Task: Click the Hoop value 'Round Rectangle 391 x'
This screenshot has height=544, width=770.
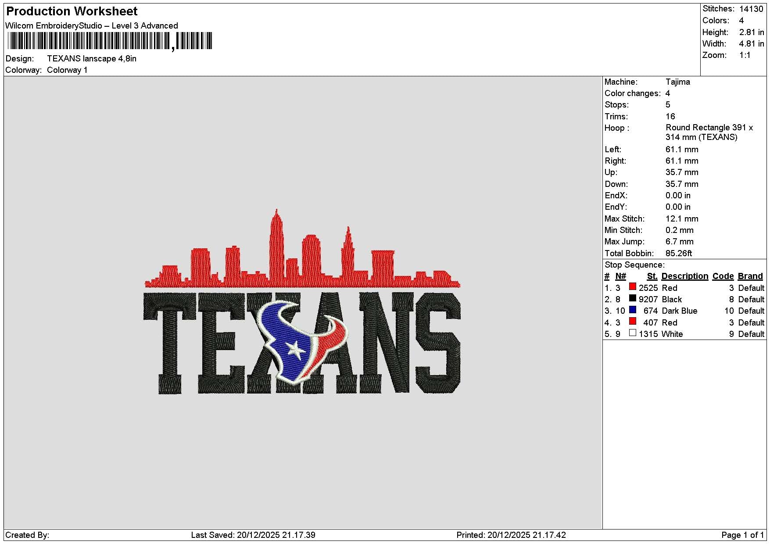Action: click(x=709, y=128)
